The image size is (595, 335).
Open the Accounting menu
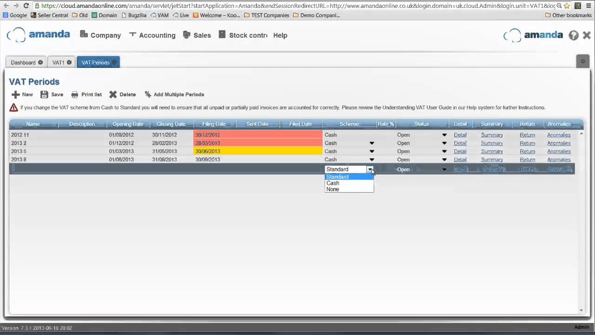[x=152, y=35]
